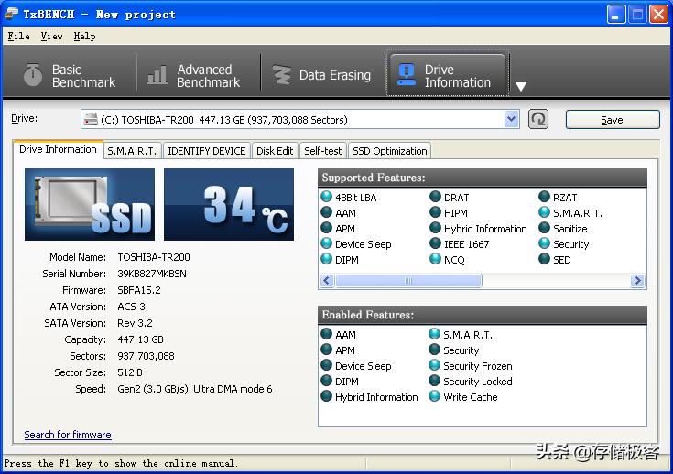Image resolution: width=673 pixels, height=474 pixels.
Task: Switch to the S.M.A.R.T. tab
Action: (132, 151)
